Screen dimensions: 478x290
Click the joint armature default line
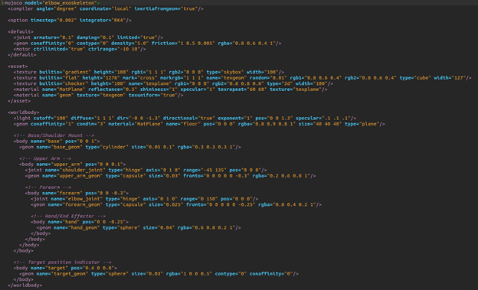click(x=88, y=37)
